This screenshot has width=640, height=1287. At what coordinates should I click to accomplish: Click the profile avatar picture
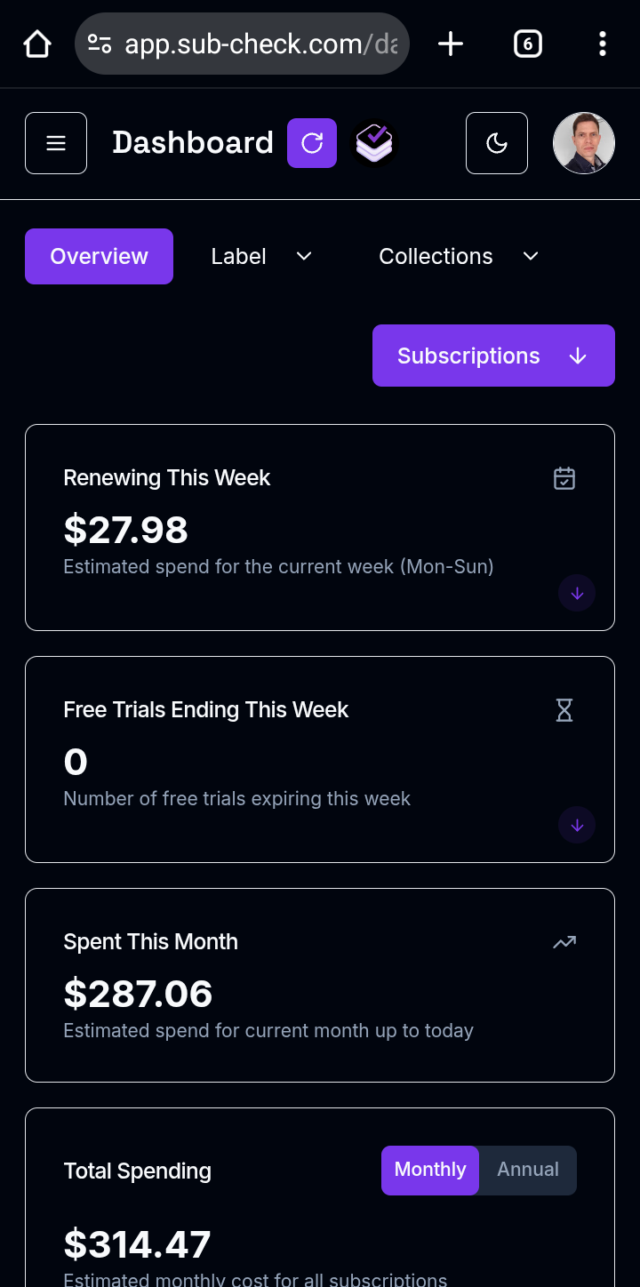[x=584, y=142]
